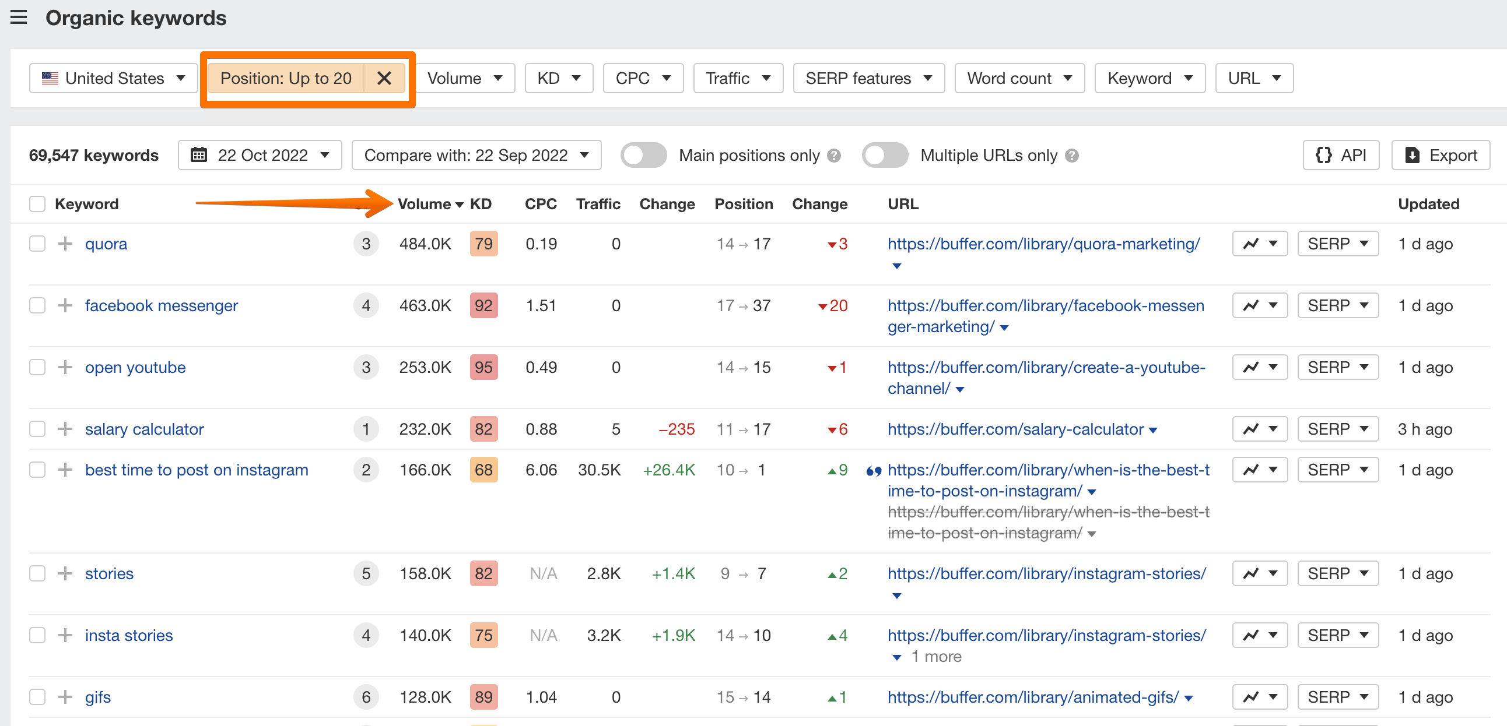
Task: Click the calendar icon in the date picker
Action: 199,155
